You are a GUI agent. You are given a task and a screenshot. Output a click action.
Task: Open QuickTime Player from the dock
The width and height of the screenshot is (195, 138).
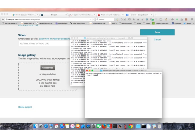[88, 126]
